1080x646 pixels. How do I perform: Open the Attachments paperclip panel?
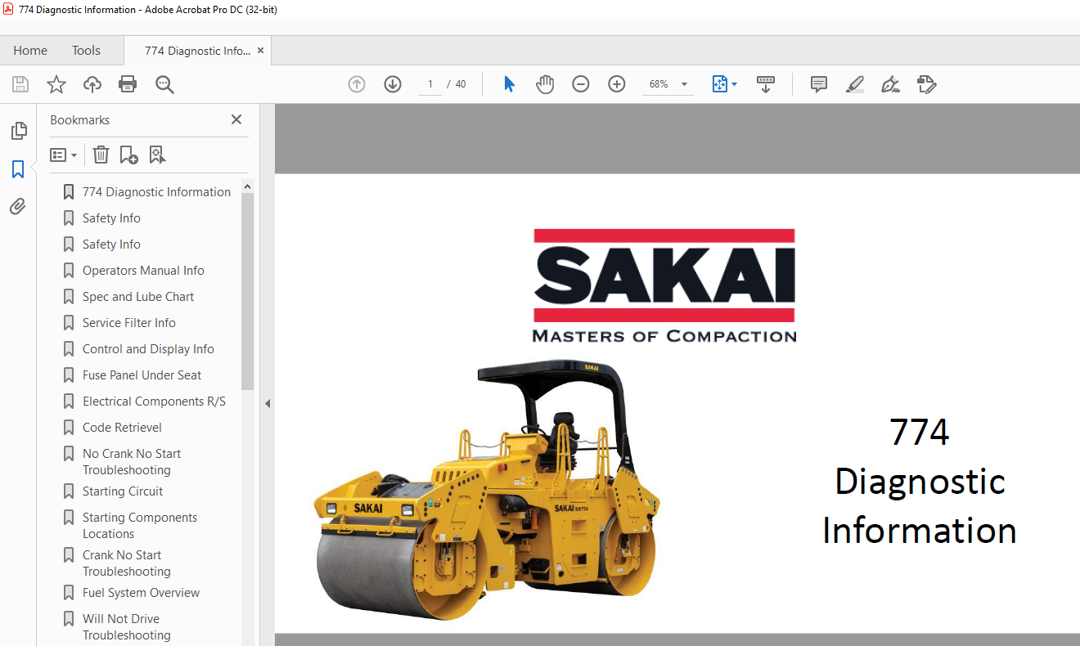(x=18, y=207)
